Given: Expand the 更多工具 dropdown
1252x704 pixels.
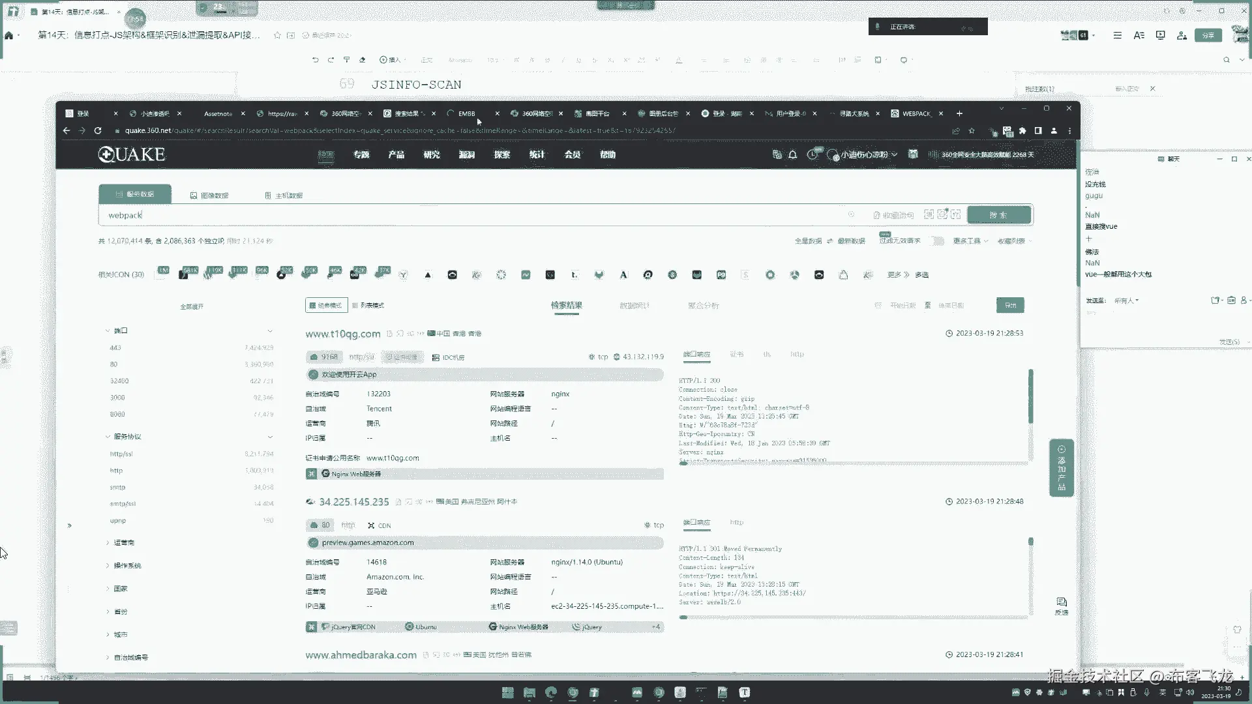Looking at the screenshot, I should click(970, 241).
